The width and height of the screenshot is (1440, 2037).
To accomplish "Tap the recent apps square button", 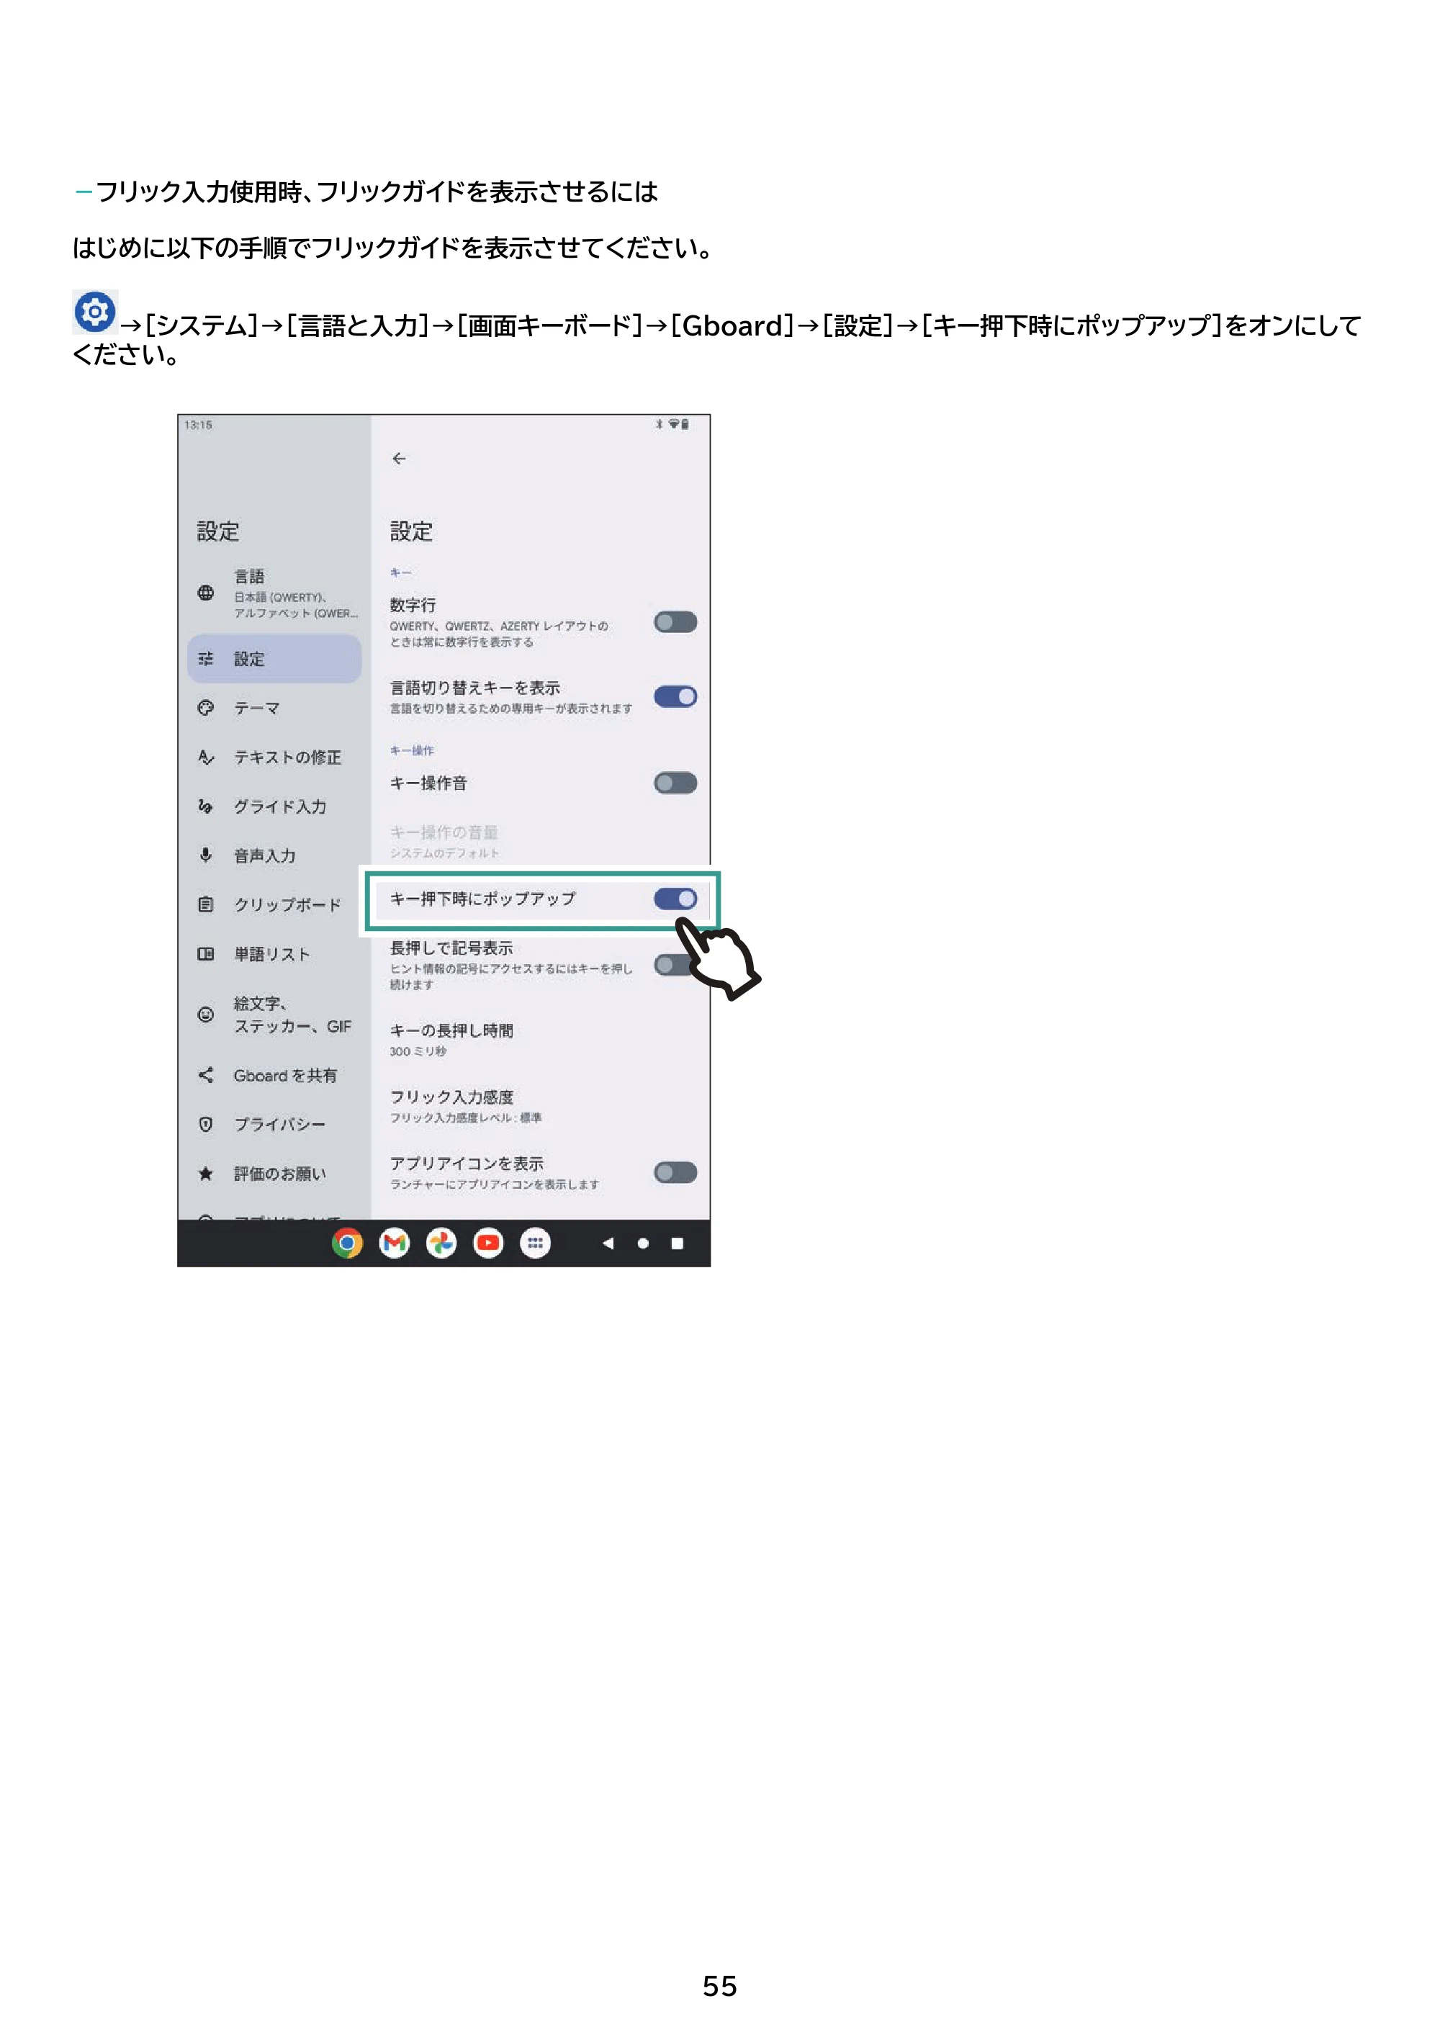I will coord(677,1243).
